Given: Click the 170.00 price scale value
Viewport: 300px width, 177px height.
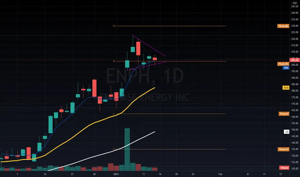Looking at the screenshot, I should (295, 104).
